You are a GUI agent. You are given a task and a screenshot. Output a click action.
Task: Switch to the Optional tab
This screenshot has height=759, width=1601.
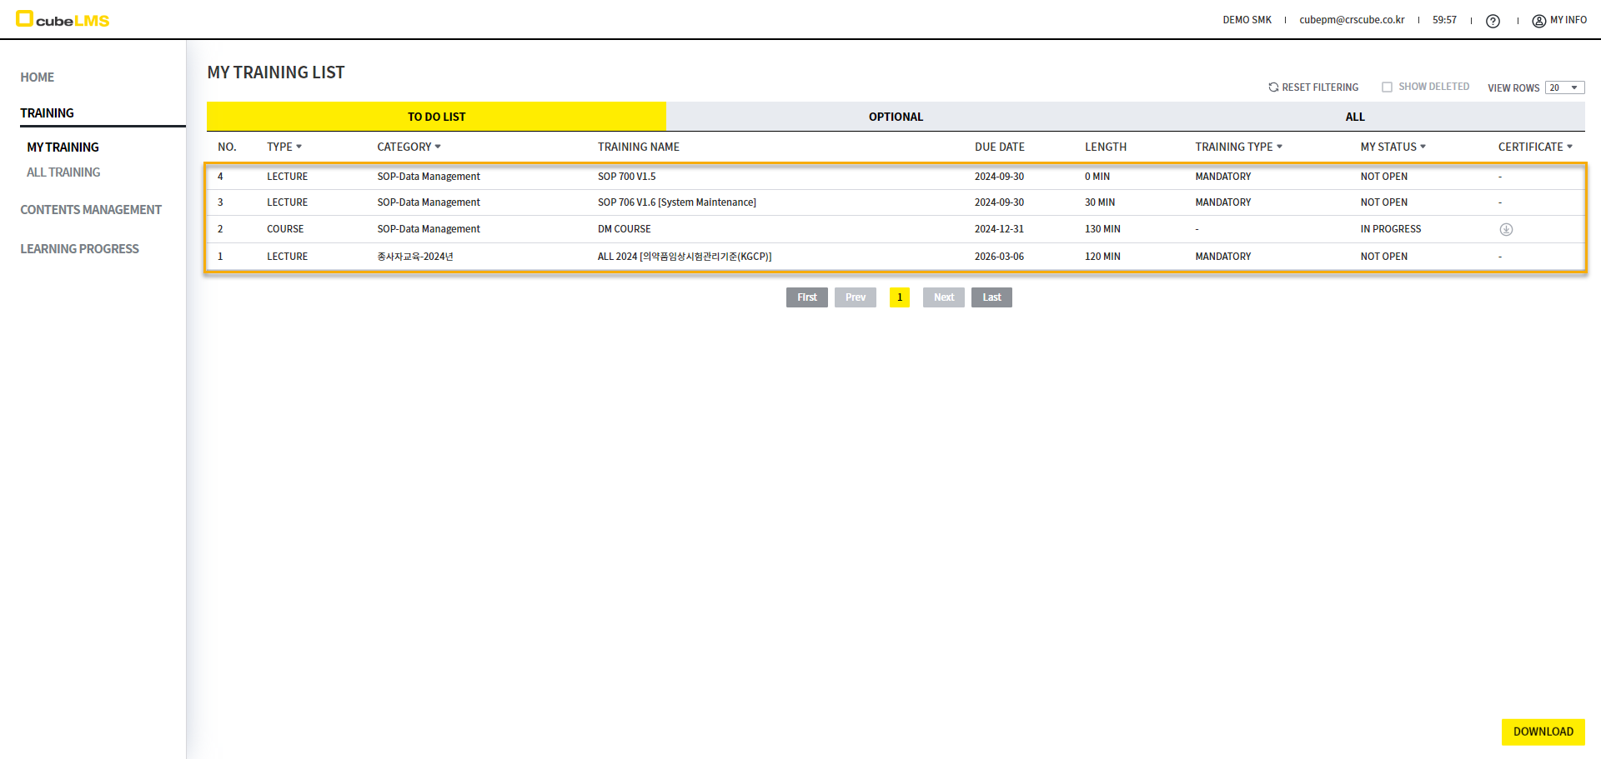pos(896,117)
